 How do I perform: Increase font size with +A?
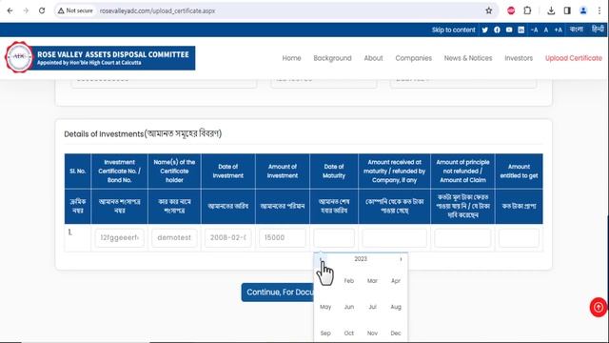coord(559,30)
